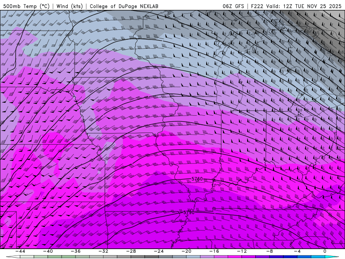Screen dimensions: 345x259
Task: Select College of DuPage NEXLAB credit text
Action: point(124,6)
